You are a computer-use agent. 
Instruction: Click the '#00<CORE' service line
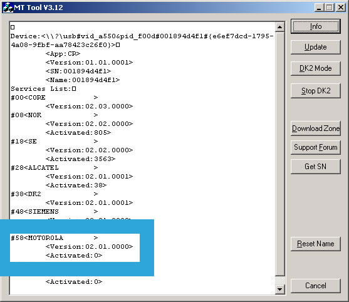(x=55, y=98)
